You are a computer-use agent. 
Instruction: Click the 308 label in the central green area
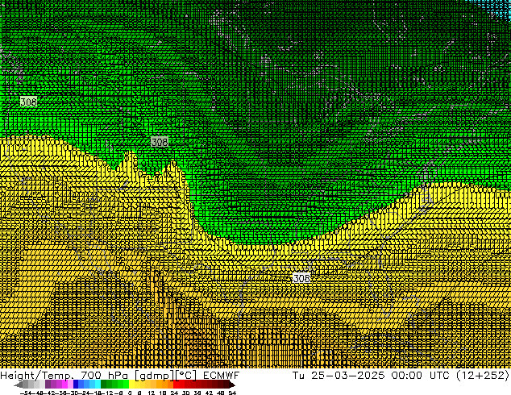[160, 142]
